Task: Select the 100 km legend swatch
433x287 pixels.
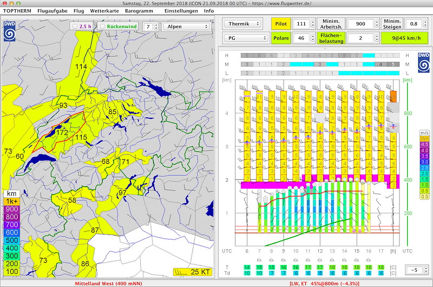Action: (x=11, y=271)
